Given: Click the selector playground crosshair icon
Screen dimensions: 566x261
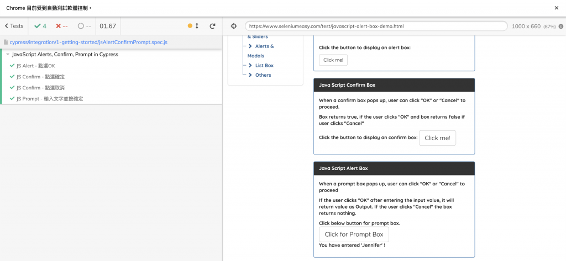Looking at the screenshot, I should point(233,26).
